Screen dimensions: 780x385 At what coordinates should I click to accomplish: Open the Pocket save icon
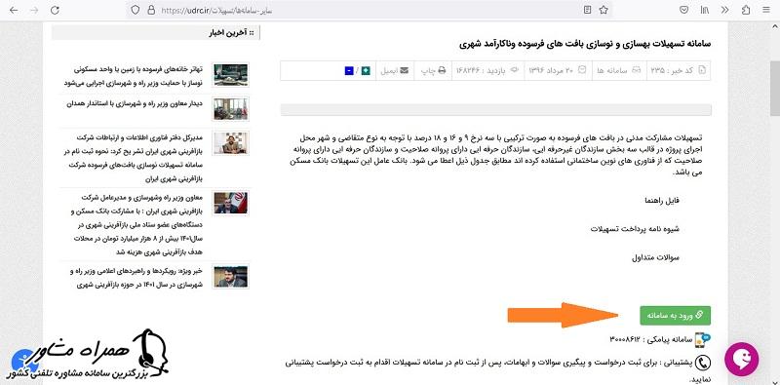pyautogui.click(x=684, y=10)
